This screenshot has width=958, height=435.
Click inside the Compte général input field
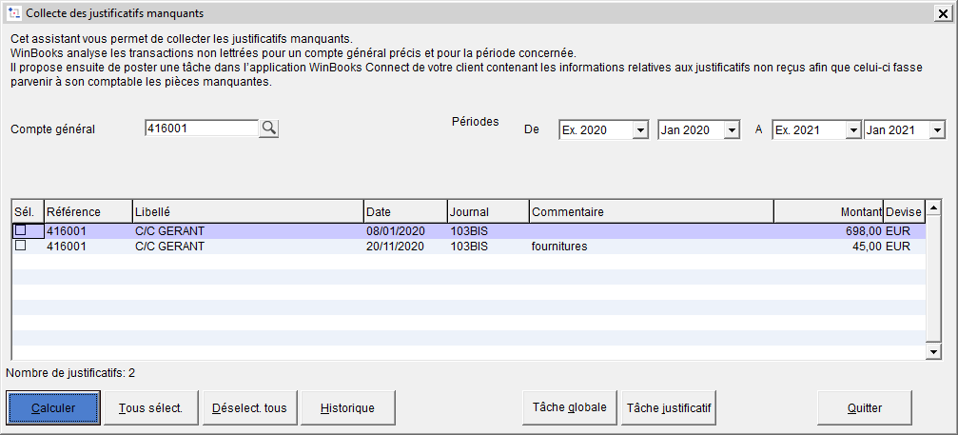[200, 129]
